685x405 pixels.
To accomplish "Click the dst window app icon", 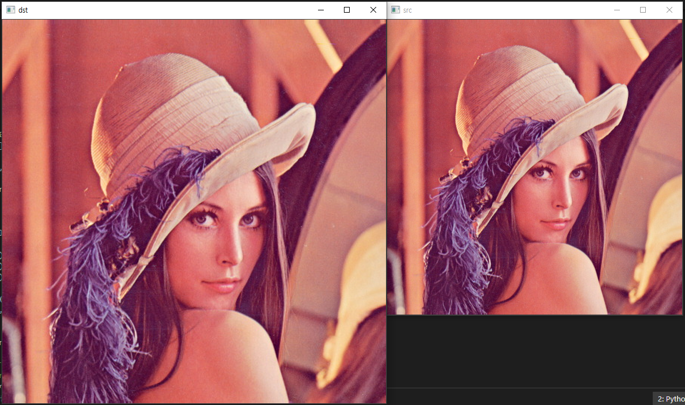I will tap(10, 10).
